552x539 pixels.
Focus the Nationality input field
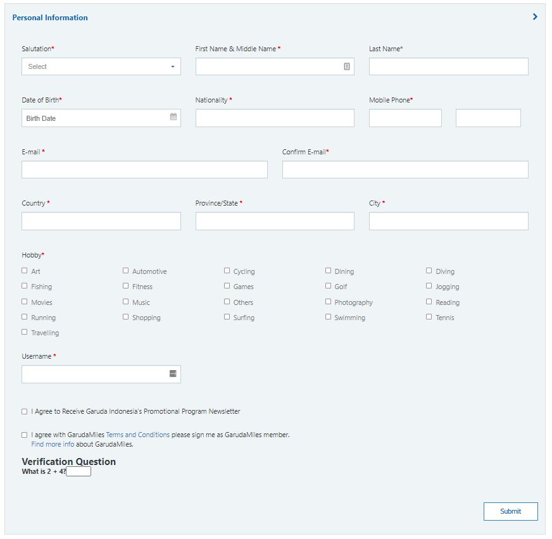coord(275,118)
